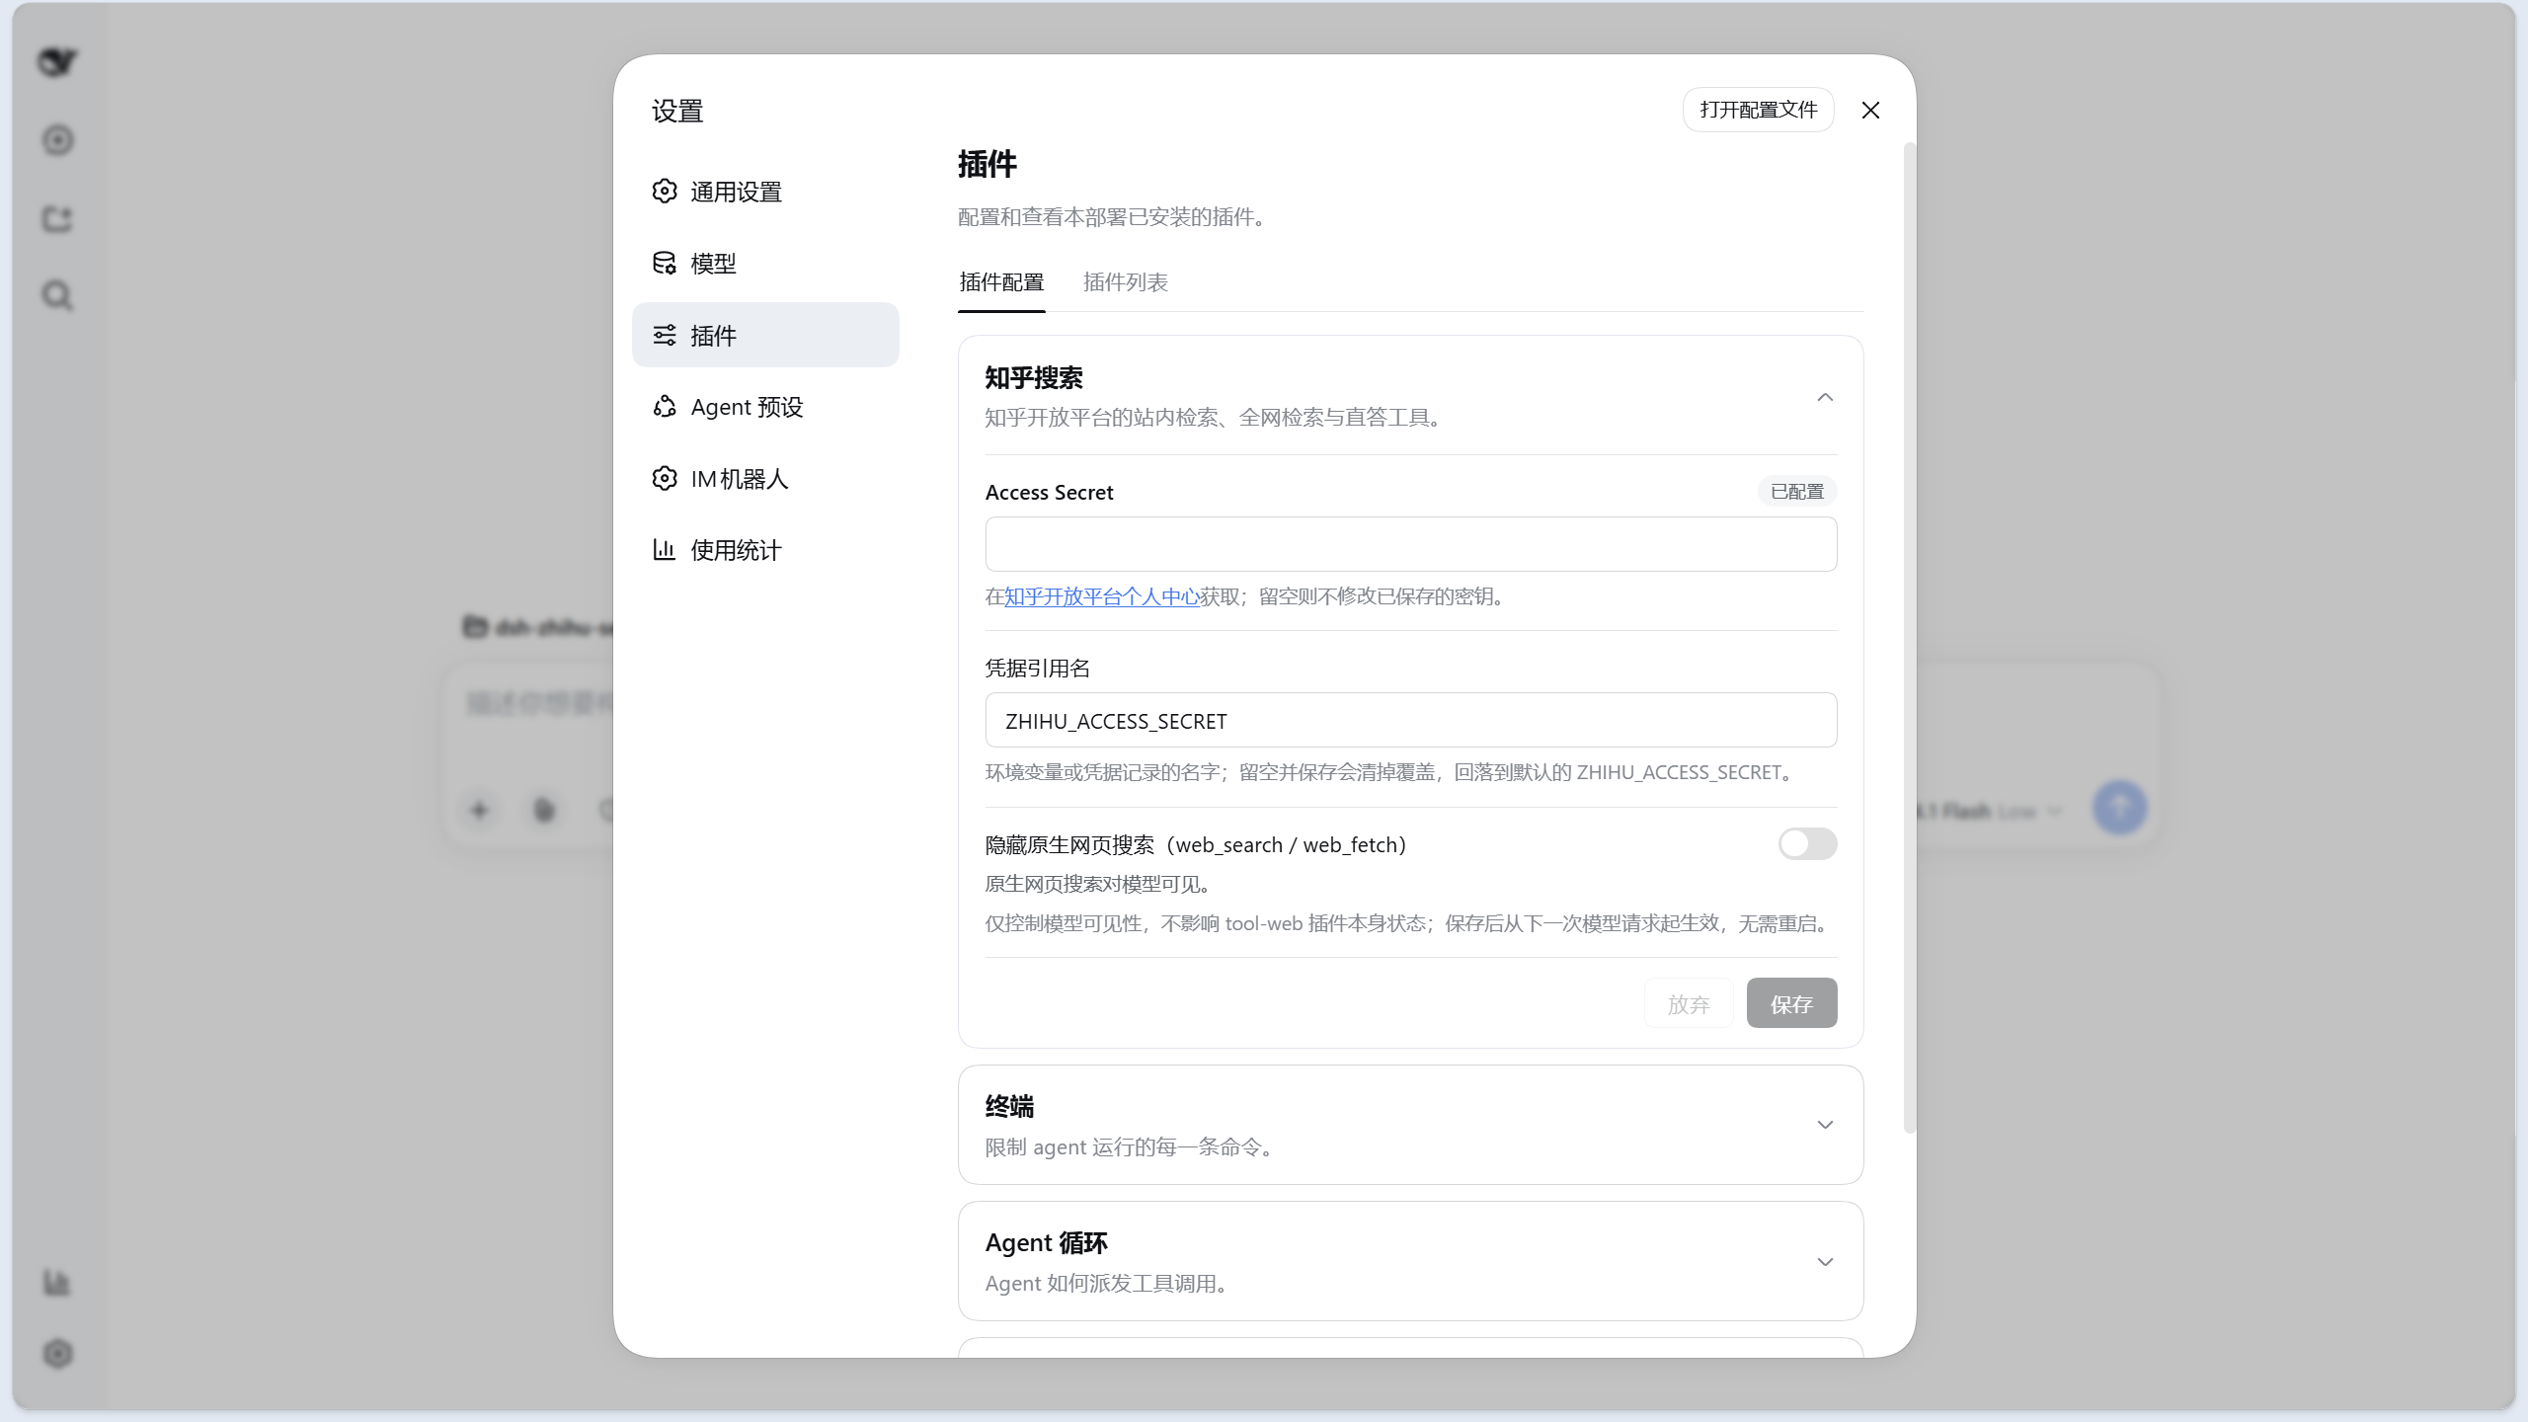Click the icon beside Agent 预设
Viewport: 2528px width, 1422px height.
665,407
